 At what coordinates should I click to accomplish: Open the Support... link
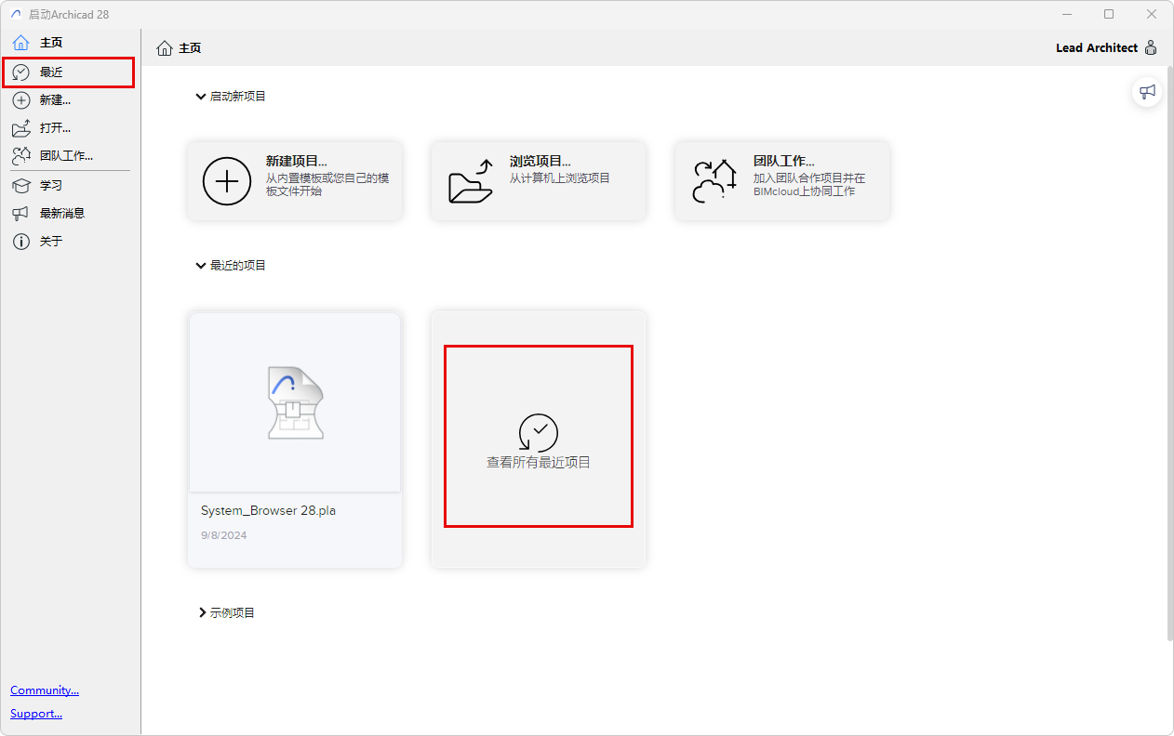36,714
